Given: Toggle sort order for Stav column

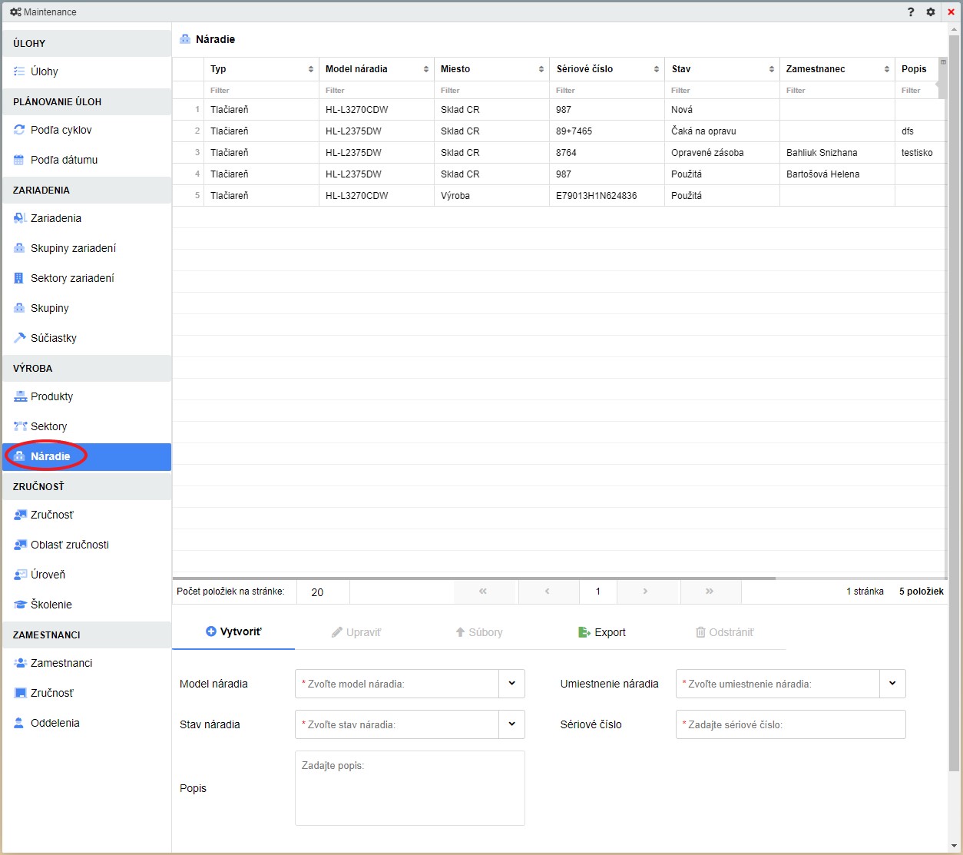Looking at the screenshot, I should [x=772, y=69].
